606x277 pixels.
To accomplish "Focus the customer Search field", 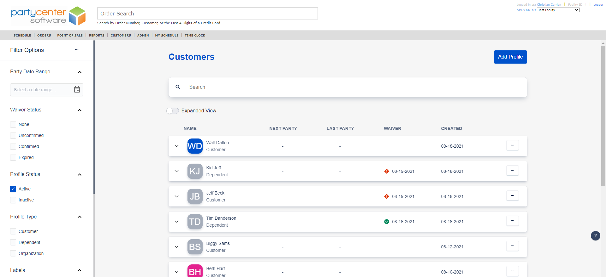I will [x=348, y=87].
